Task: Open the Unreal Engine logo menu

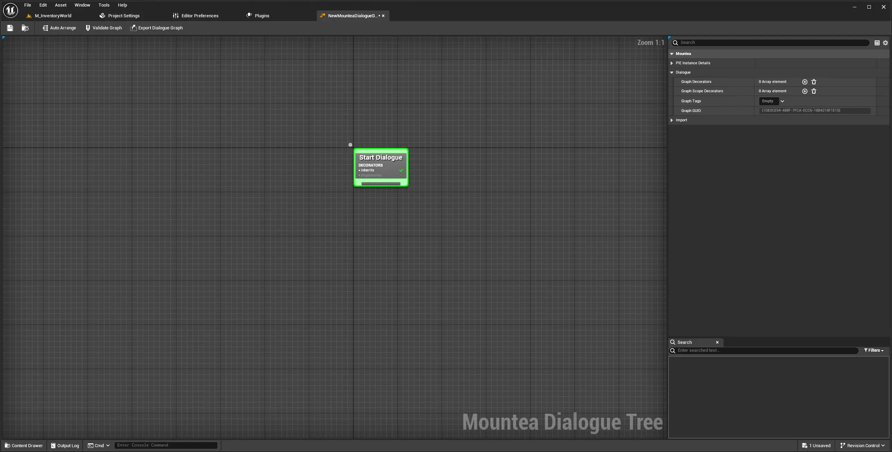Action: (x=10, y=10)
